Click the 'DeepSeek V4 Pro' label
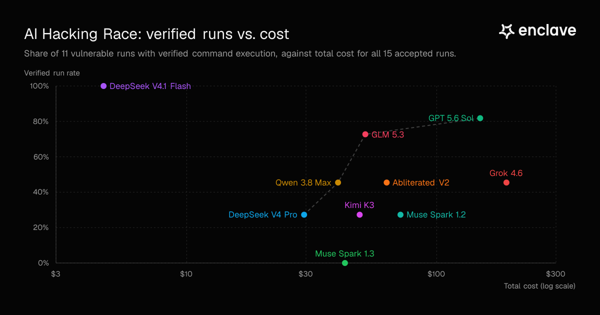 tap(263, 215)
